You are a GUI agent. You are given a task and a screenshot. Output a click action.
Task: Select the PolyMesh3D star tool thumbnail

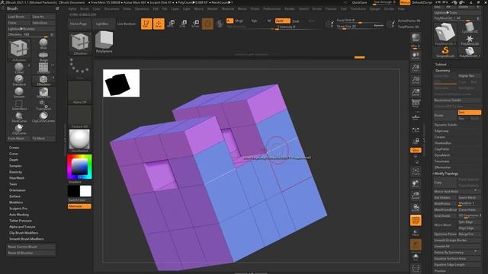coord(470,40)
